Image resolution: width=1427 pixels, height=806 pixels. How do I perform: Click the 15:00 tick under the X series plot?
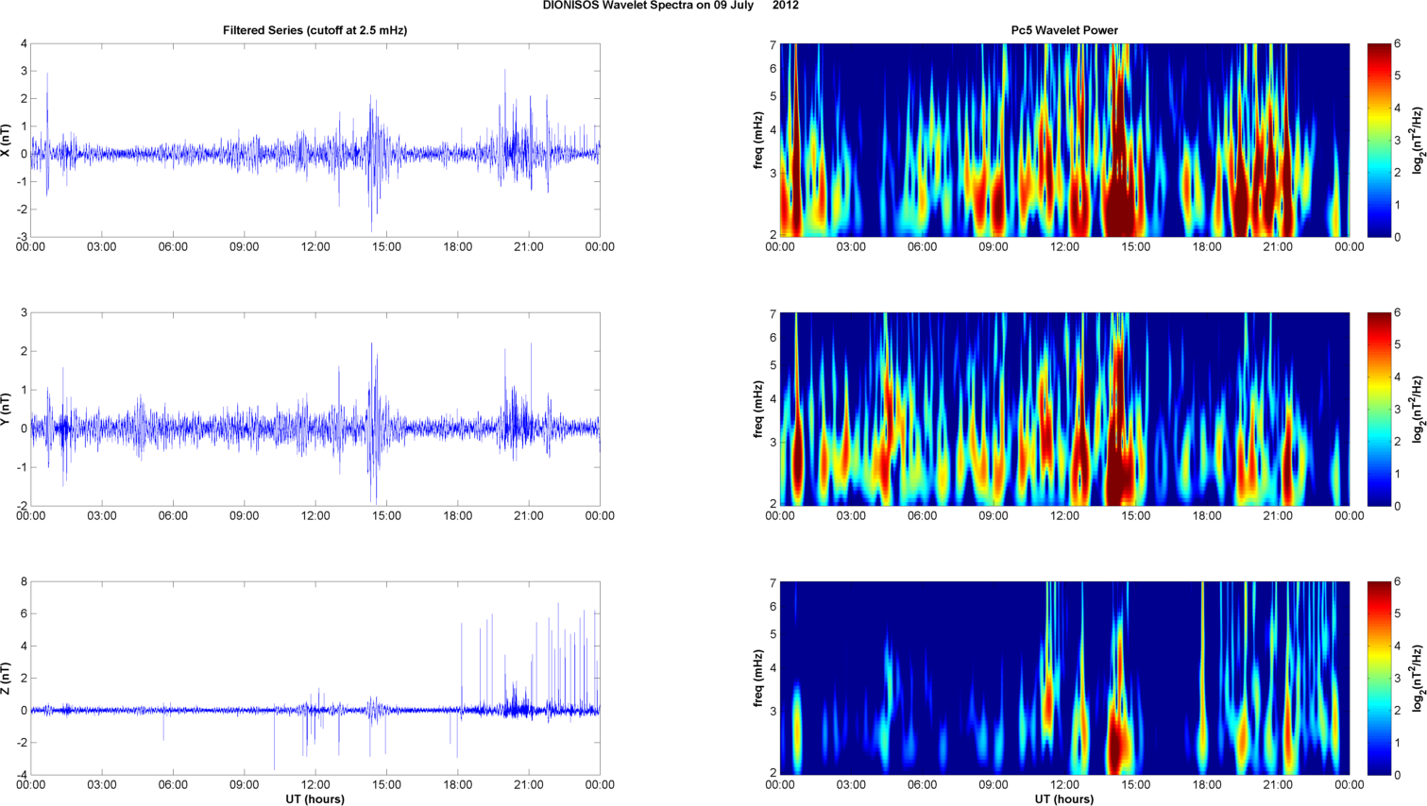386,247
